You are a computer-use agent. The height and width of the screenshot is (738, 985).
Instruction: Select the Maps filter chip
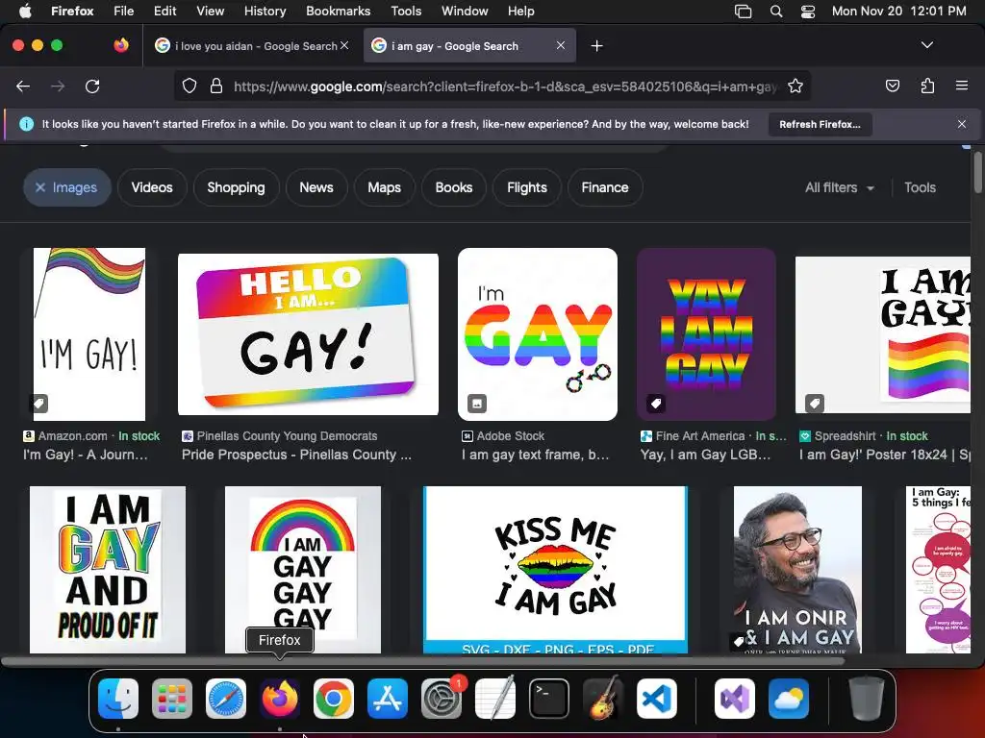click(385, 187)
